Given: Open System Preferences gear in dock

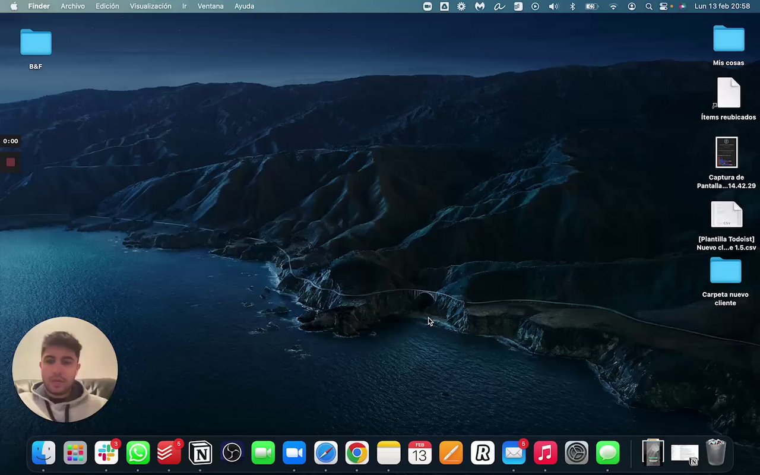Looking at the screenshot, I should (x=576, y=453).
